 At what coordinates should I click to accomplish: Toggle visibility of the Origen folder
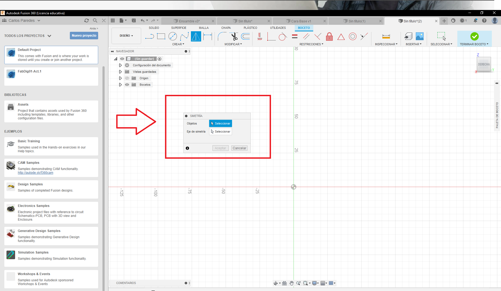(127, 78)
